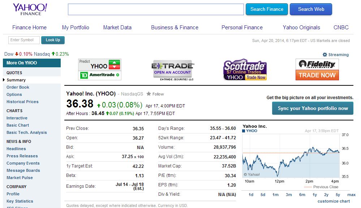Click the Fidelity Trade Now banner
This screenshot has width=361, height=208.
pos(317,69)
